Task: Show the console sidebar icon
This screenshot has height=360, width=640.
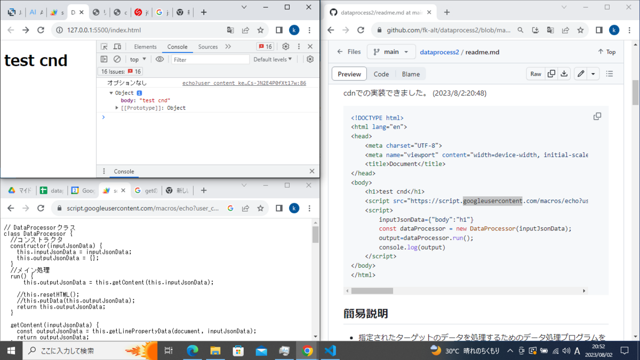Action: click(104, 59)
